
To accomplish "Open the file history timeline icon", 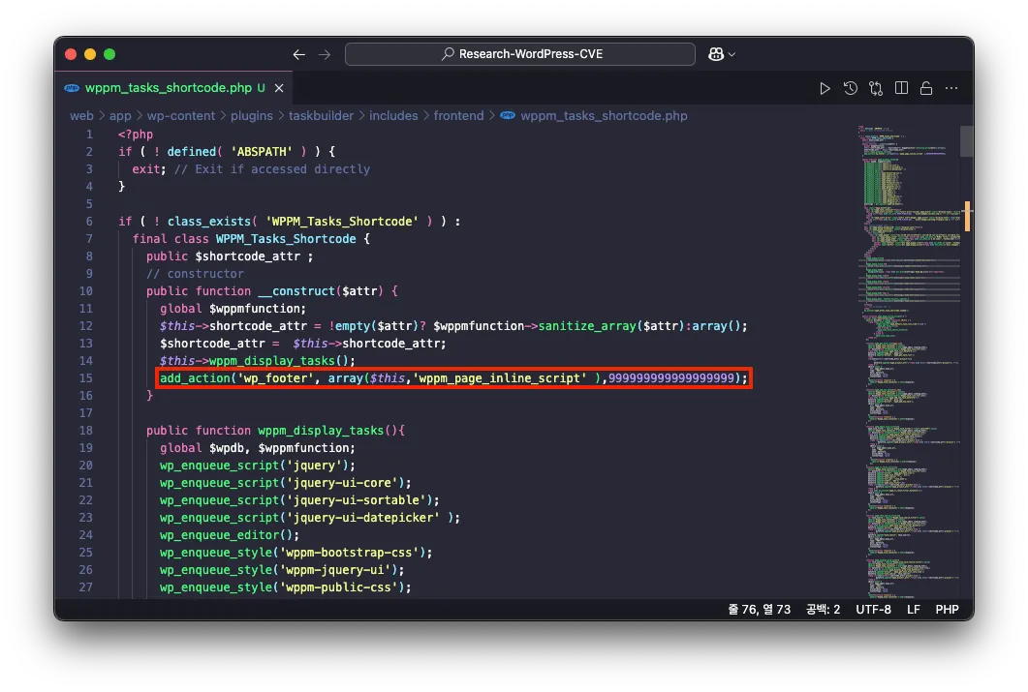I will [x=850, y=88].
